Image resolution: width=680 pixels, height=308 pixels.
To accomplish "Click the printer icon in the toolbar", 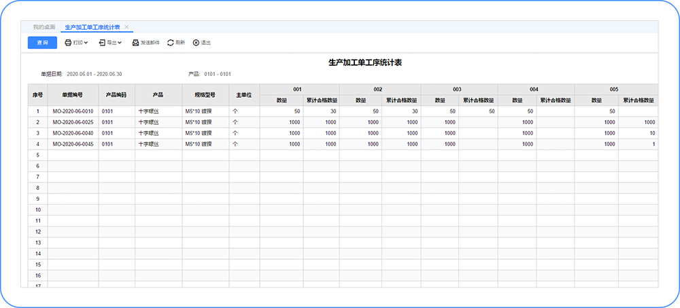I will tap(68, 43).
